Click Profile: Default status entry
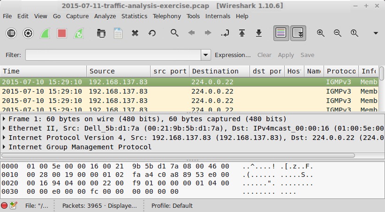 tap(172, 205)
